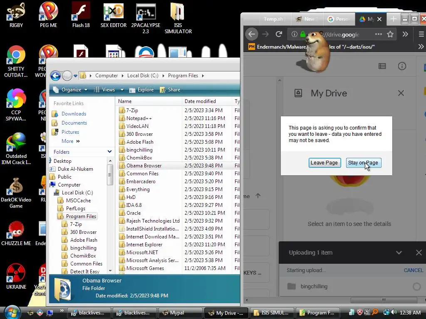The height and width of the screenshot is (319, 426).
Task: Click Local Disk (C:) in address breadcrumb
Action: point(143,76)
